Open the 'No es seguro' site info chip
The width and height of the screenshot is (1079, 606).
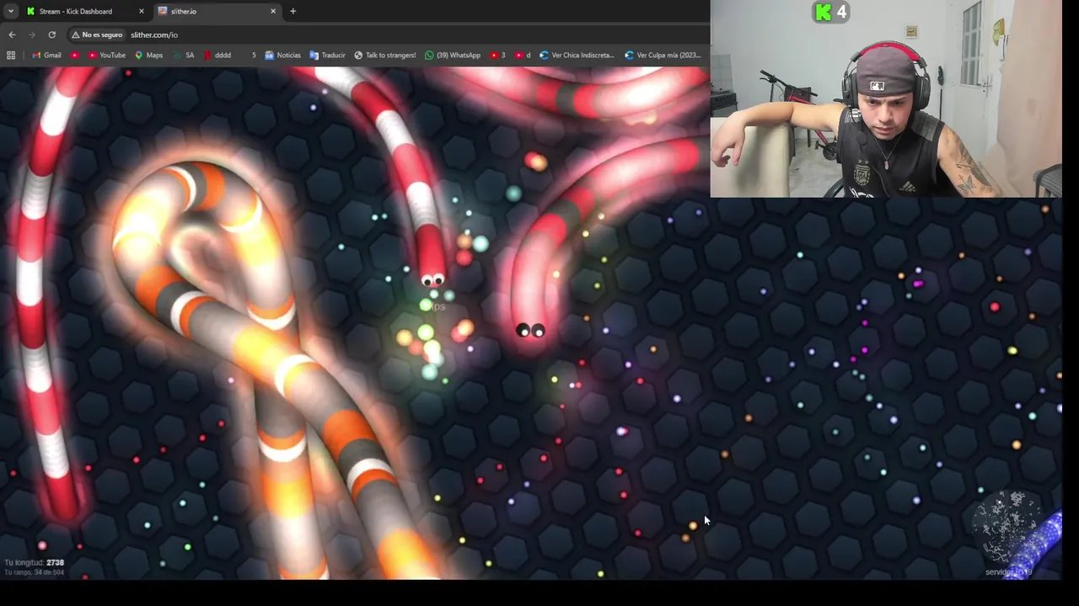97,35
